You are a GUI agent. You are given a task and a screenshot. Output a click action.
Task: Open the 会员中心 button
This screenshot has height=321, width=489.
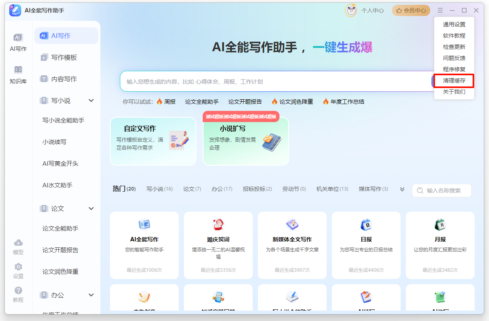[410, 10]
